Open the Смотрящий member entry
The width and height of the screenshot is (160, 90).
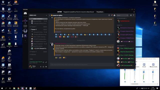click(x=126, y=65)
